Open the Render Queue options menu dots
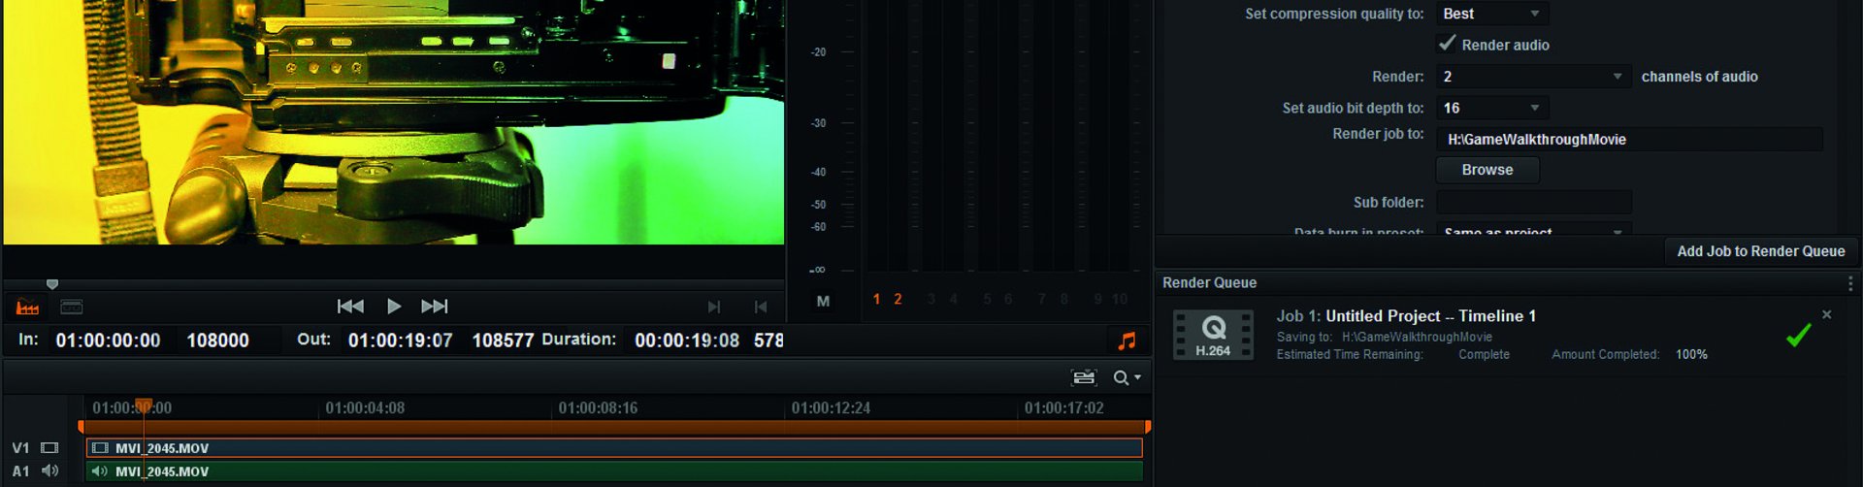 pos(1851,283)
